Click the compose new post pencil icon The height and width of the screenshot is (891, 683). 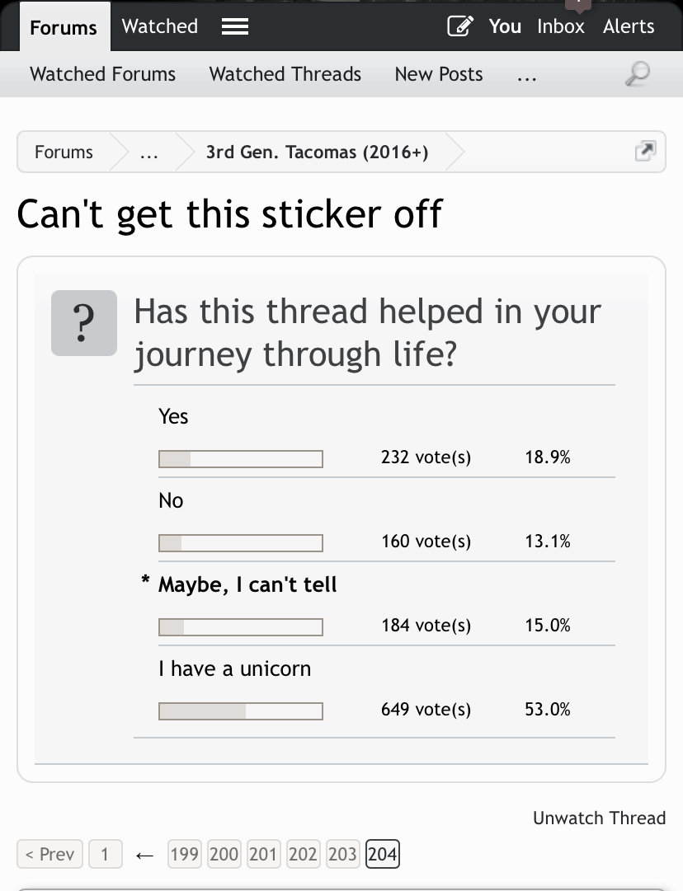[x=460, y=26]
